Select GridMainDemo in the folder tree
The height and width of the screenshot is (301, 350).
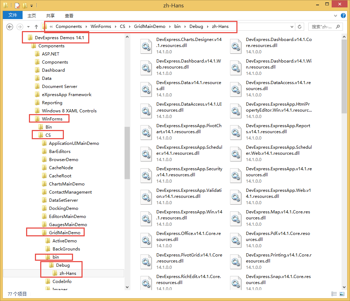65,232
